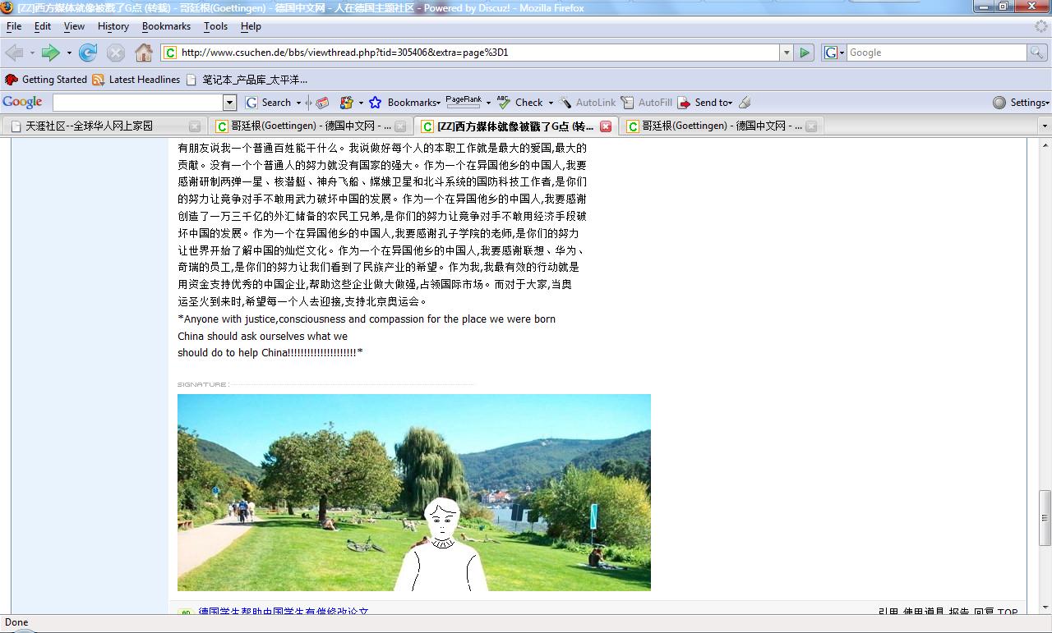The width and height of the screenshot is (1052, 633).
Task: Open the Edit menu
Action: pos(43,26)
